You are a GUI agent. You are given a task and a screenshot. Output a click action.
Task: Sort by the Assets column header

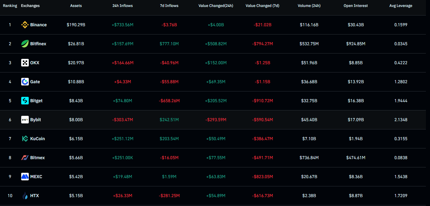[76, 5]
